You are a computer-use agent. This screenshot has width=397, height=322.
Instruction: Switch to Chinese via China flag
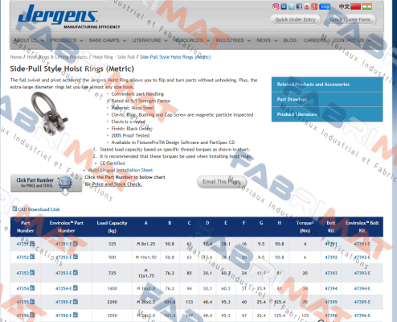pyautogui.click(x=356, y=6)
